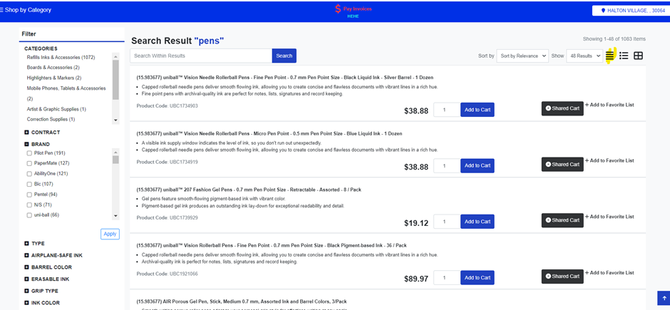Add UBC1734919 Micro Point pens to cart

coord(478,165)
